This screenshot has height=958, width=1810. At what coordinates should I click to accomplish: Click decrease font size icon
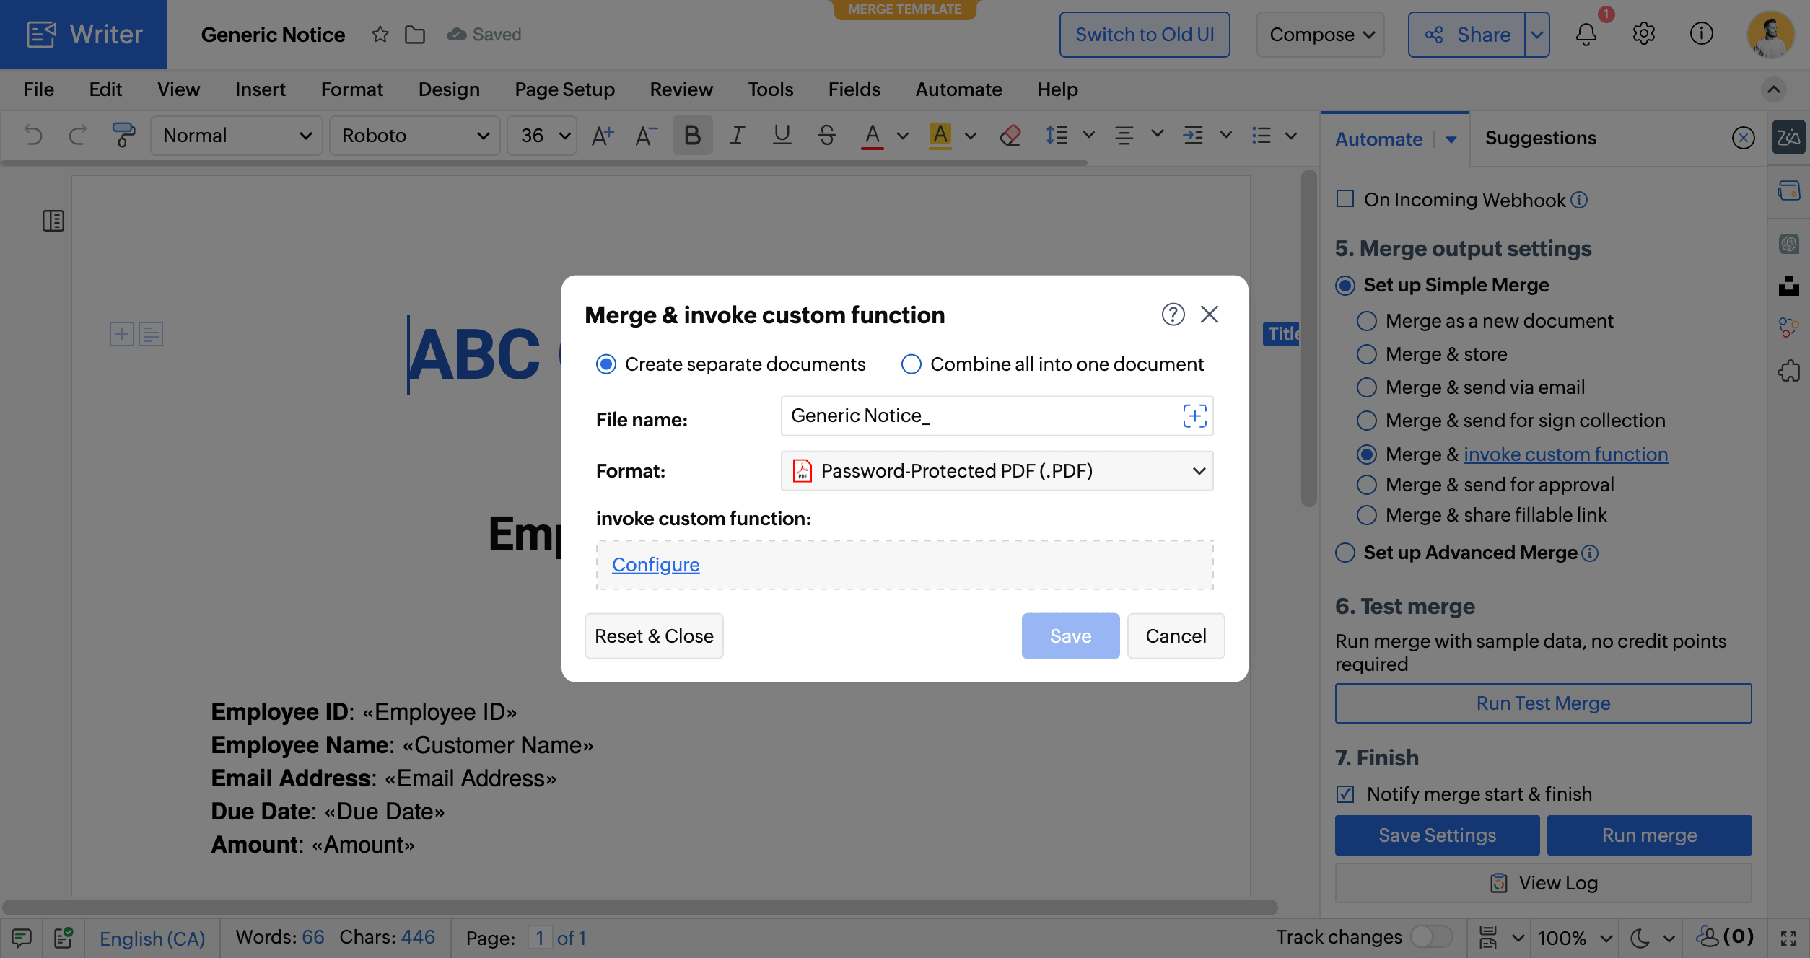pyautogui.click(x=646, y=135)
